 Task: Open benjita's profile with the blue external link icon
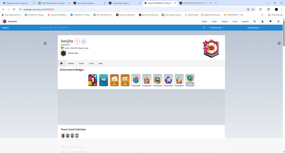click(84, 42)
